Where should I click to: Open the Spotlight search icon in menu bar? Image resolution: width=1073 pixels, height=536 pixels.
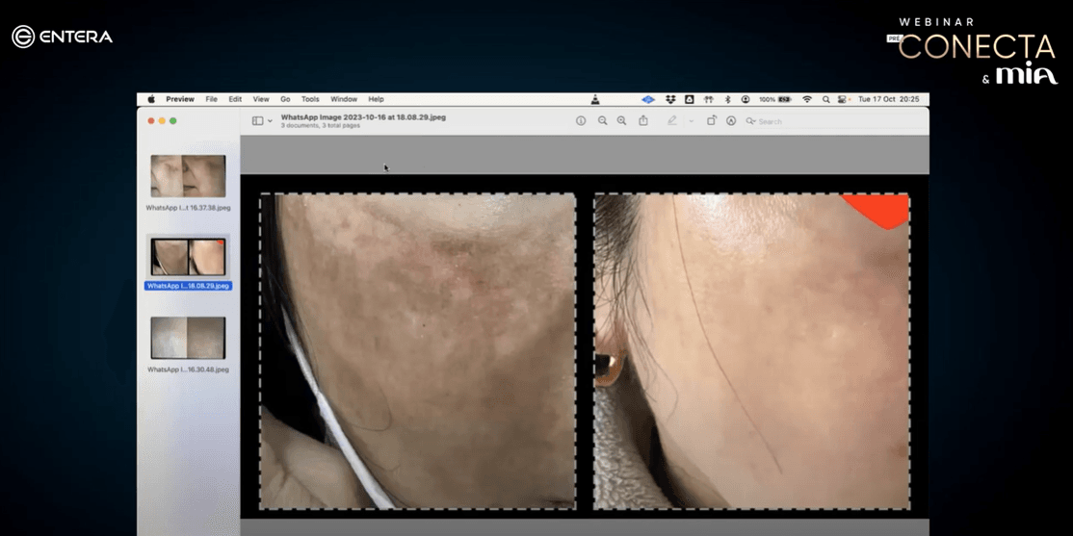825,99
